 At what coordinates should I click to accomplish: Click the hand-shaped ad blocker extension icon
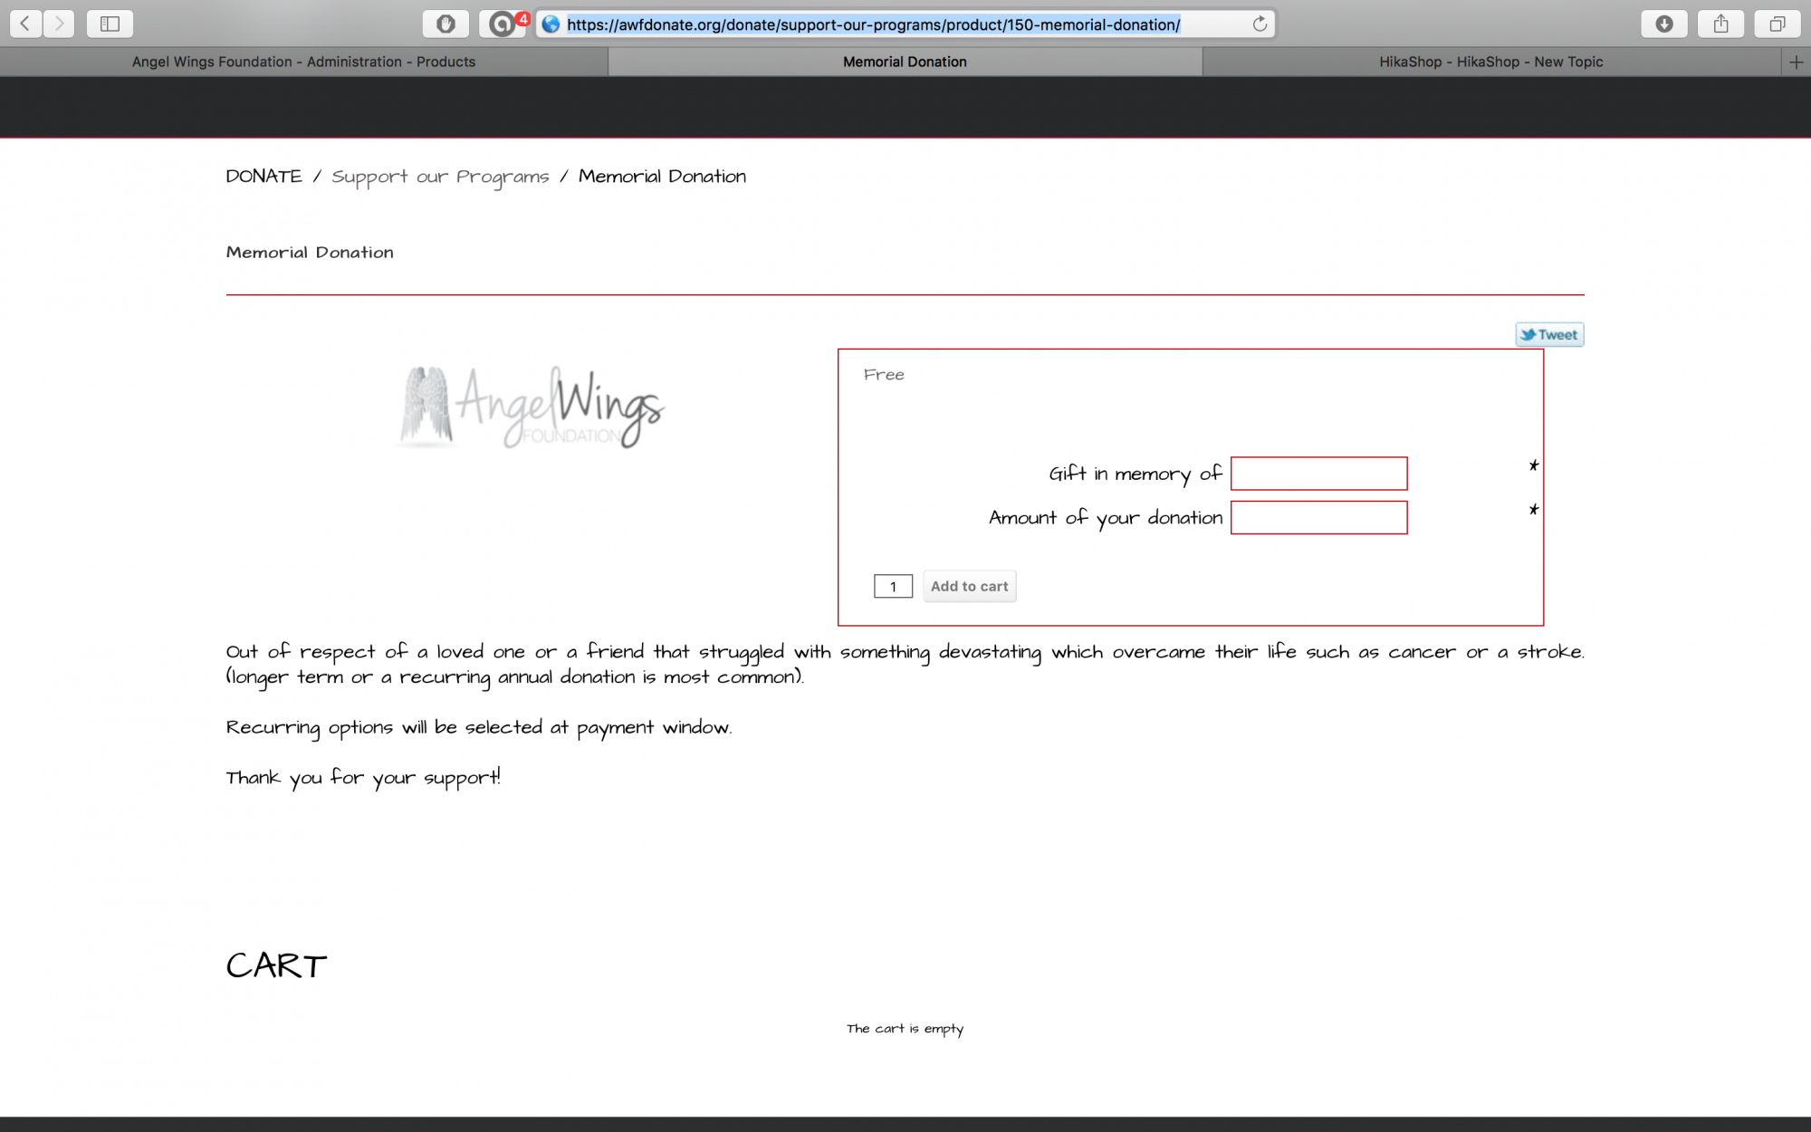(x=446, y=24)
